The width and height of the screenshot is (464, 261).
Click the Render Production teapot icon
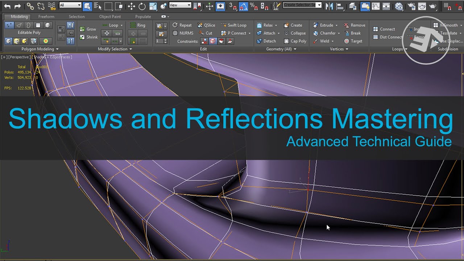(x=432, y=6)
